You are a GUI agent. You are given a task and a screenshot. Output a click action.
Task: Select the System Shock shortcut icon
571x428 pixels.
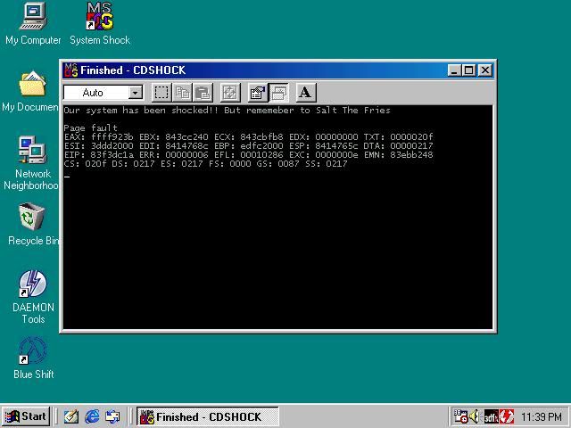[100, 23]
